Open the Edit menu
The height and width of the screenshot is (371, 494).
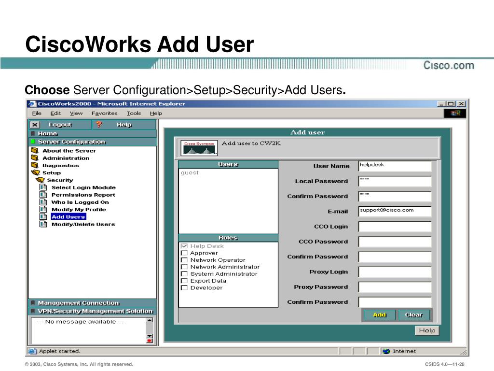(55, 113)
